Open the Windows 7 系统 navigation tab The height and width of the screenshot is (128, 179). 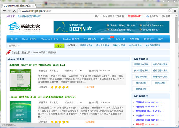point(50,39)
